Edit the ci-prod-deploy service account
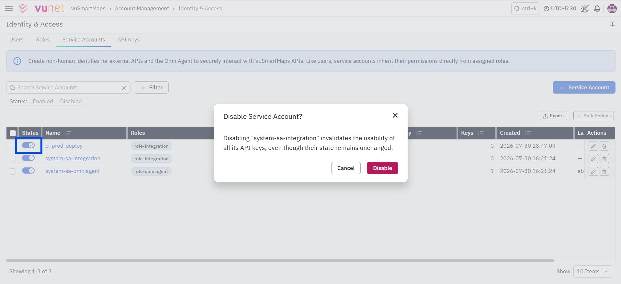Screen dimensions: 621x284 [593, 146]
